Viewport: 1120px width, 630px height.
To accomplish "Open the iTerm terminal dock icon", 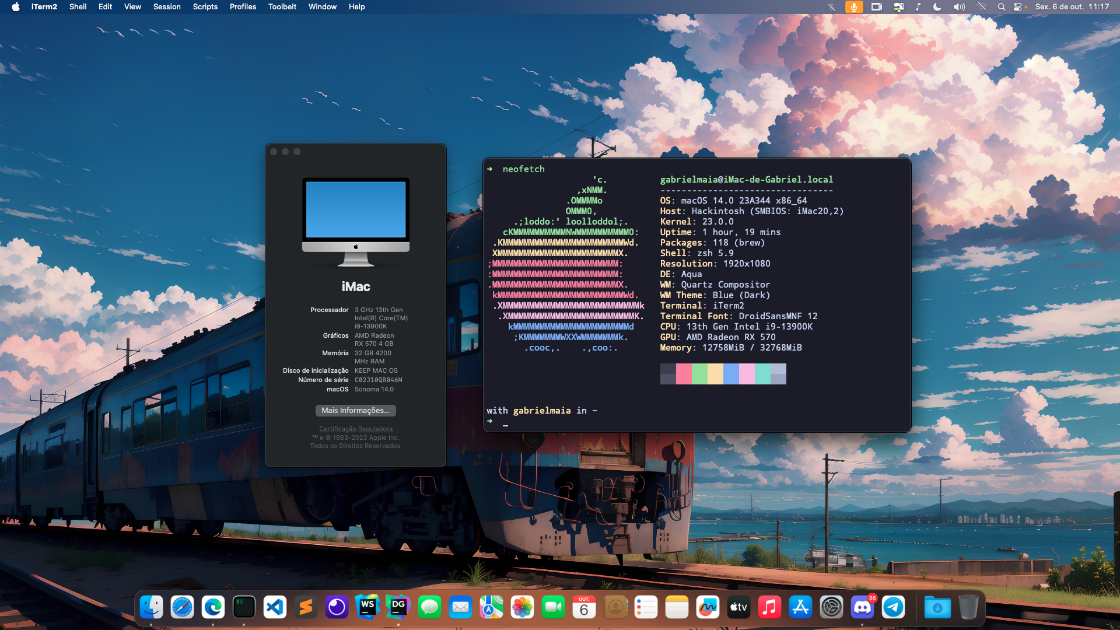I will tap(244, 607).
